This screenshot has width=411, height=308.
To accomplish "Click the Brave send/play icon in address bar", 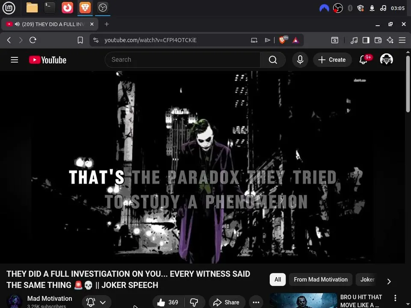I will coord(267,40).
